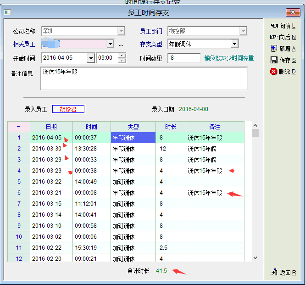Close the 员工时间存支 dialog
Viewport: 305px width, 285px height.
pos(293,12)
